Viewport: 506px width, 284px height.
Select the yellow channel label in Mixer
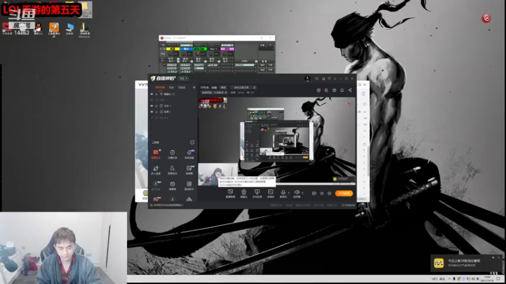pos(173,49)
